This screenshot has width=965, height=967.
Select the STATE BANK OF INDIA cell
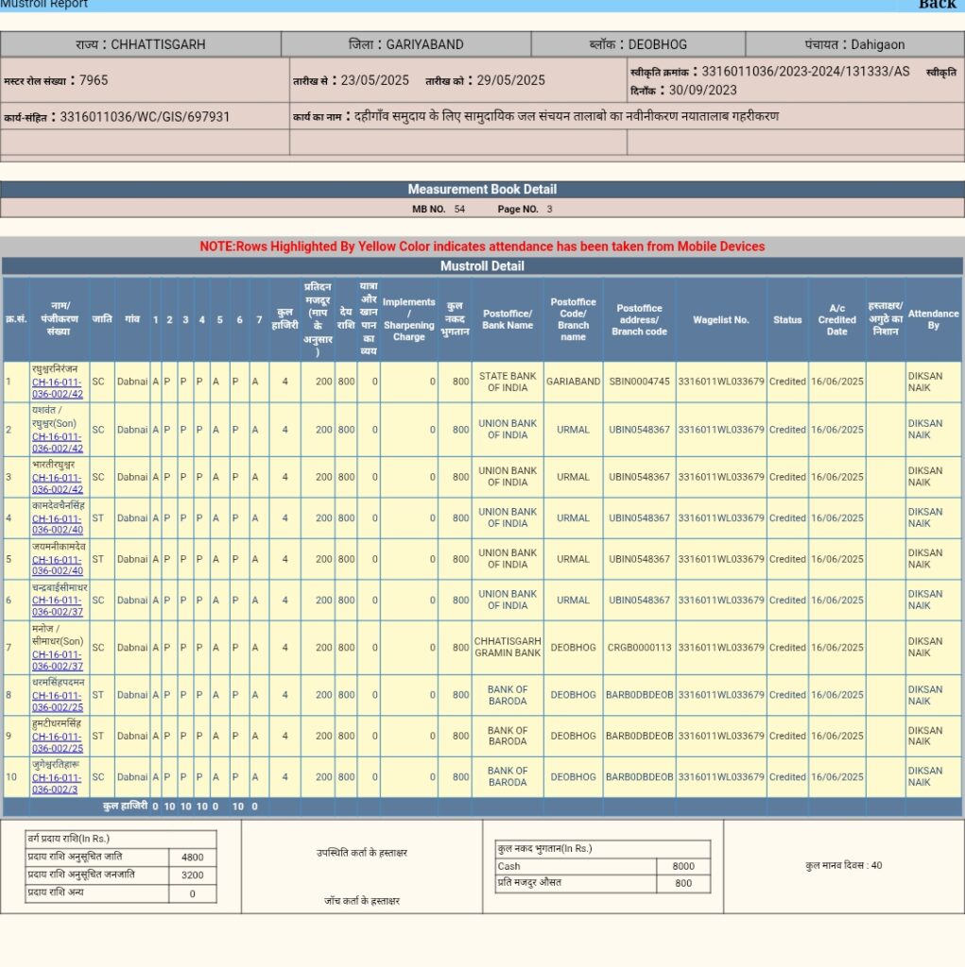coord(508,382)
